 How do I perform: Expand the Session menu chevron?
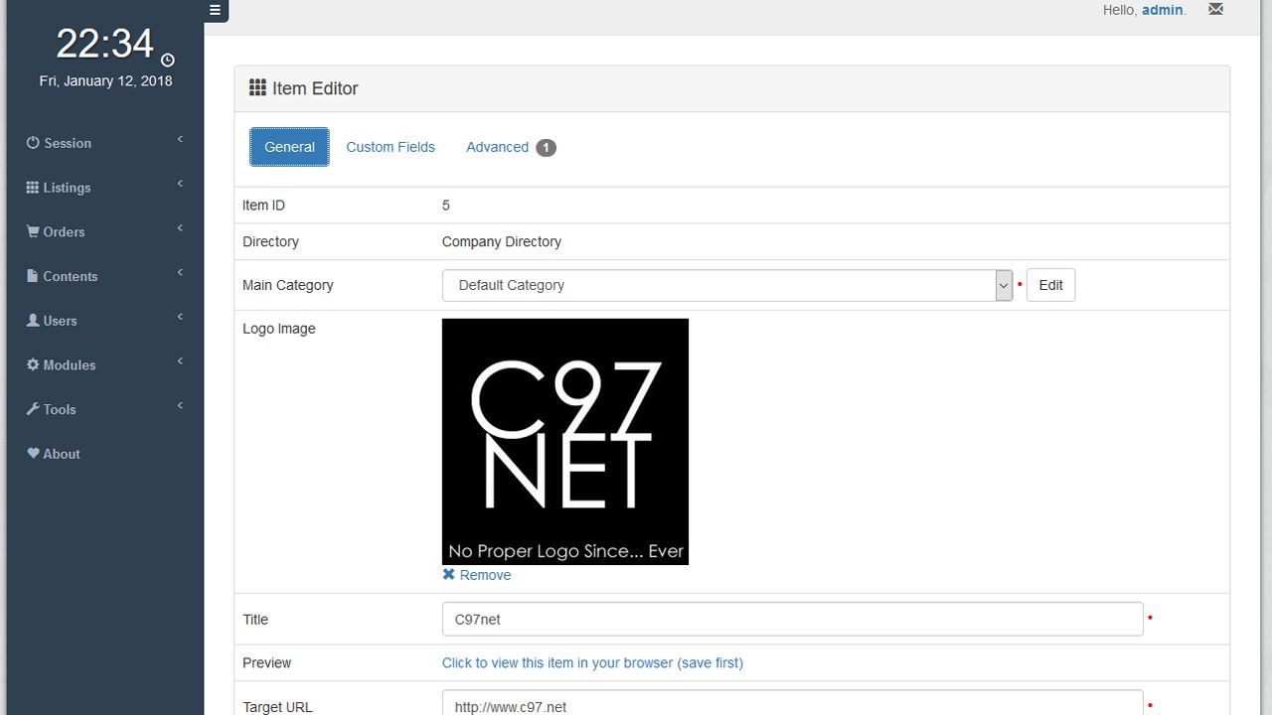[x=180, y=139]
